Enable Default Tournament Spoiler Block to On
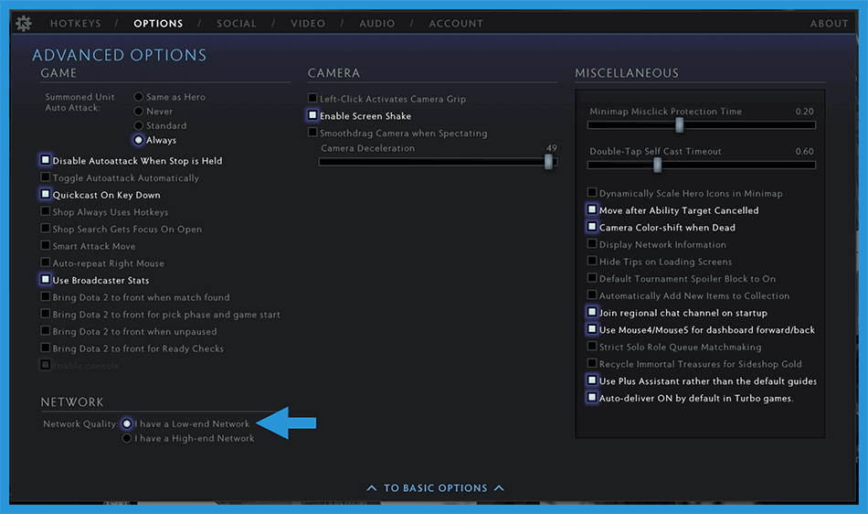This screenshot has width=868, height=514. (592, 278)
